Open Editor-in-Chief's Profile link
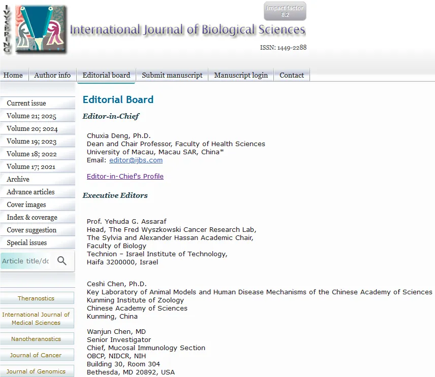Screen dimensions: 435x377 (125, 176)
